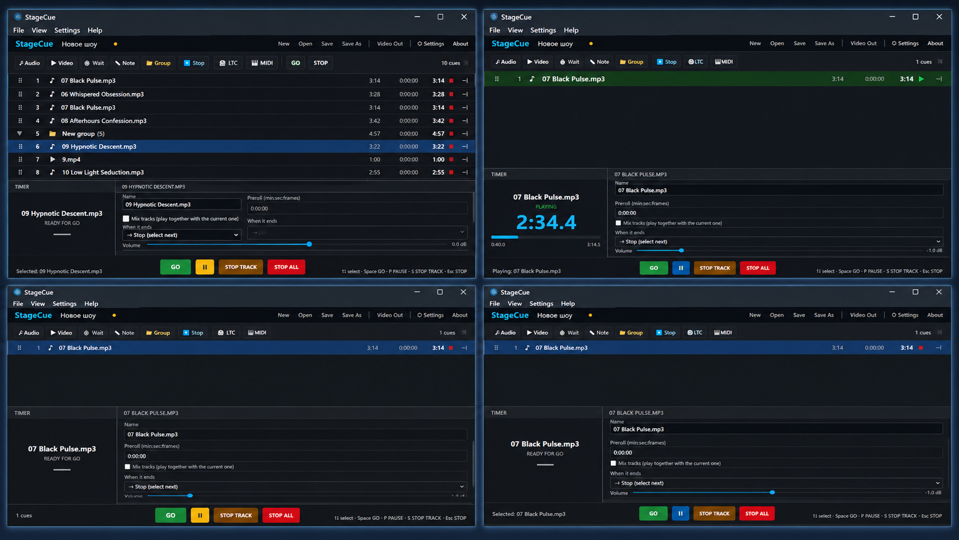Add MIDI cue in top-right window
Image resolution: width=959 pixels, height=540 pixels.
point(724,62)
